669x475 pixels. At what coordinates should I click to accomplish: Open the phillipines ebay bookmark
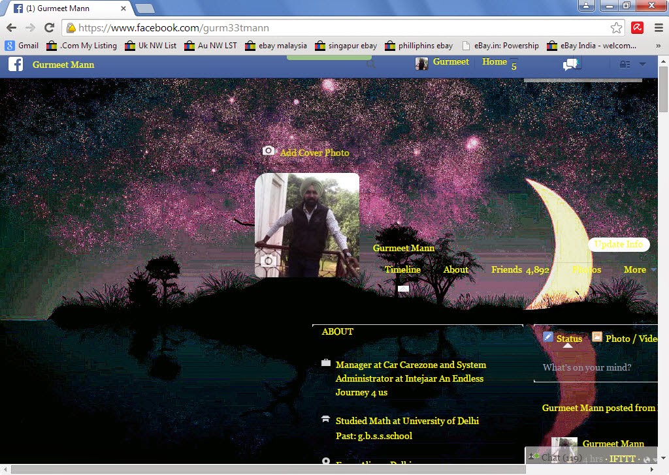[419, 46]
